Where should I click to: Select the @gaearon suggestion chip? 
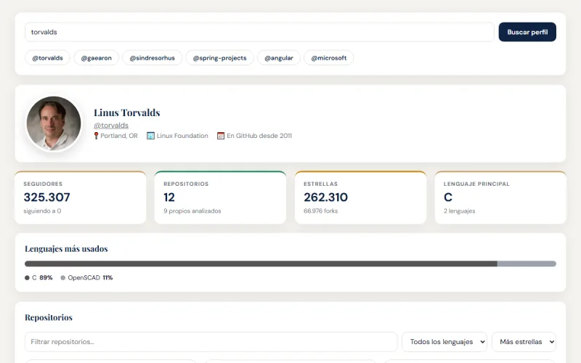pyautogui.click(x=97, y=58)
